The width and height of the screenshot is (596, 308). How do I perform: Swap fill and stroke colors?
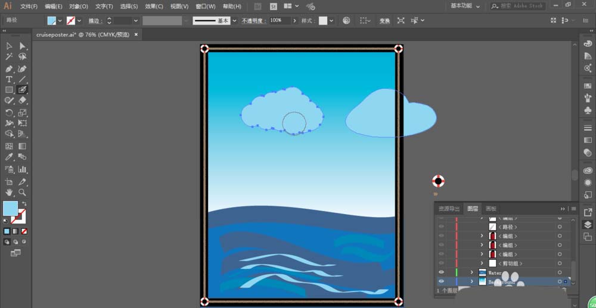coord(24,204)
